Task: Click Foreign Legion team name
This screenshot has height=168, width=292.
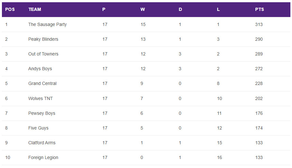Action: coord(43,158)
